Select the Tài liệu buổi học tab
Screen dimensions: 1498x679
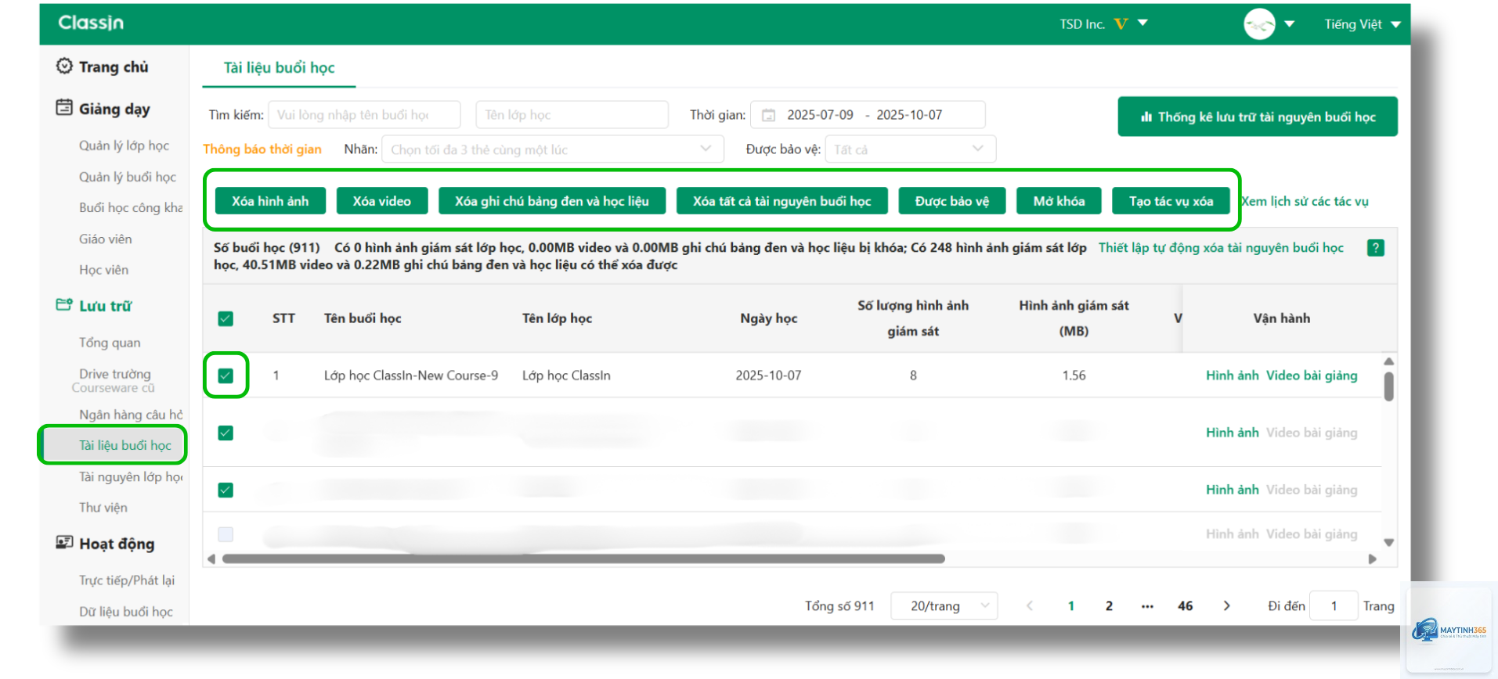(x=279, y=67)
